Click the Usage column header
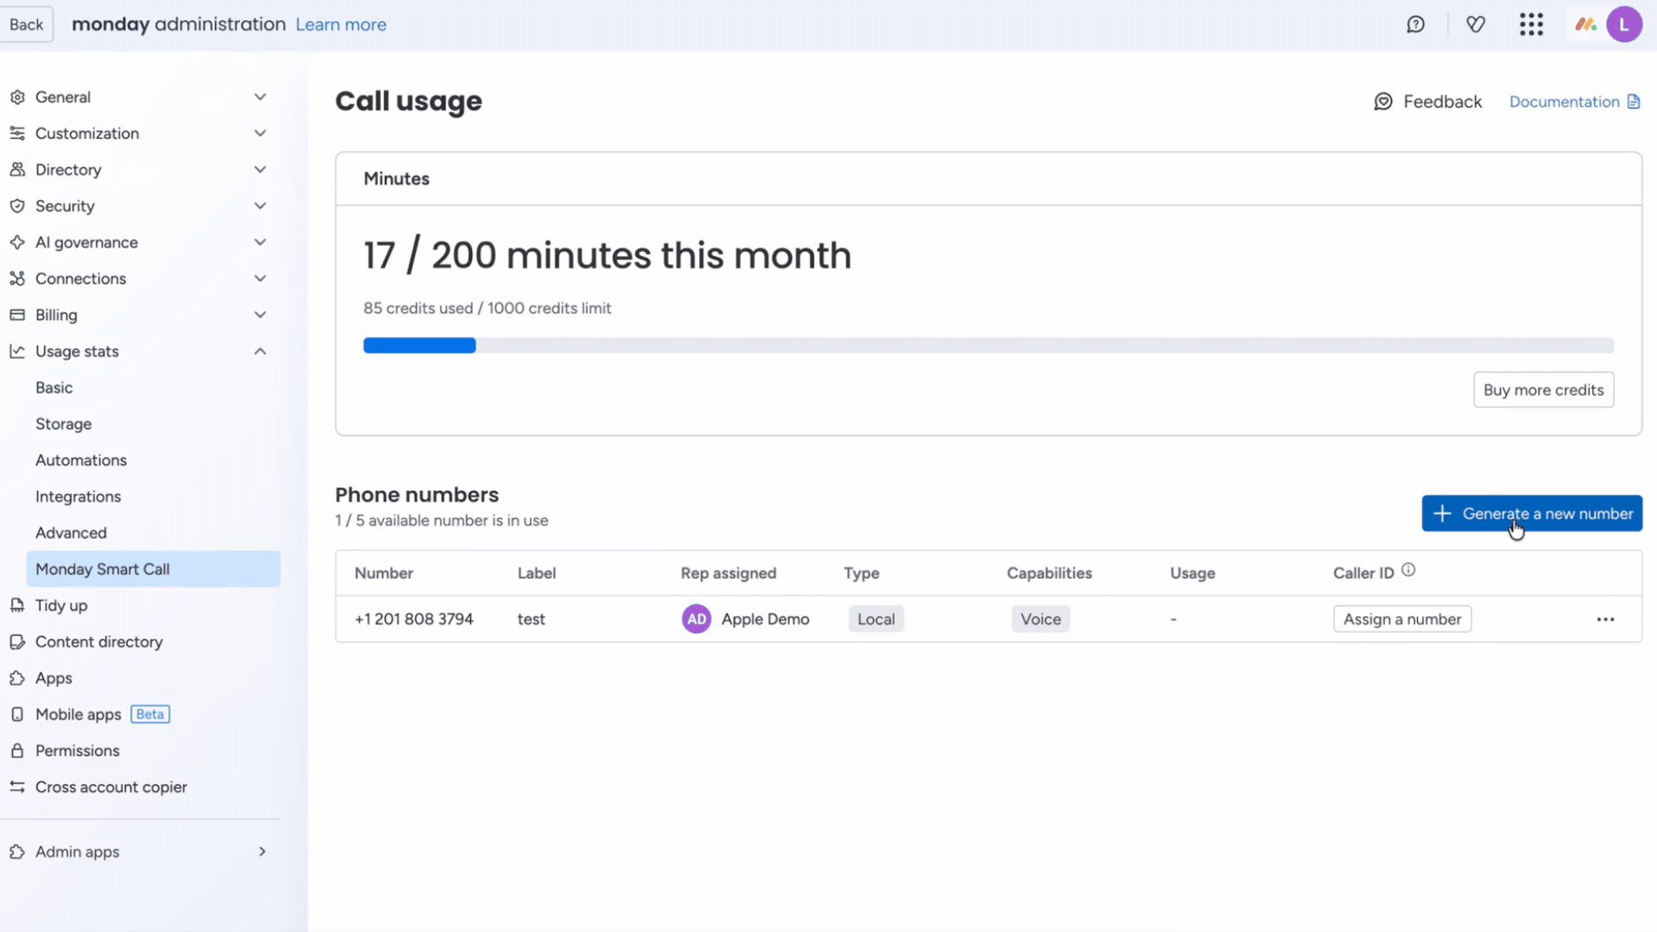This screenshot has width=1657, height=932. click(1193, 573)
